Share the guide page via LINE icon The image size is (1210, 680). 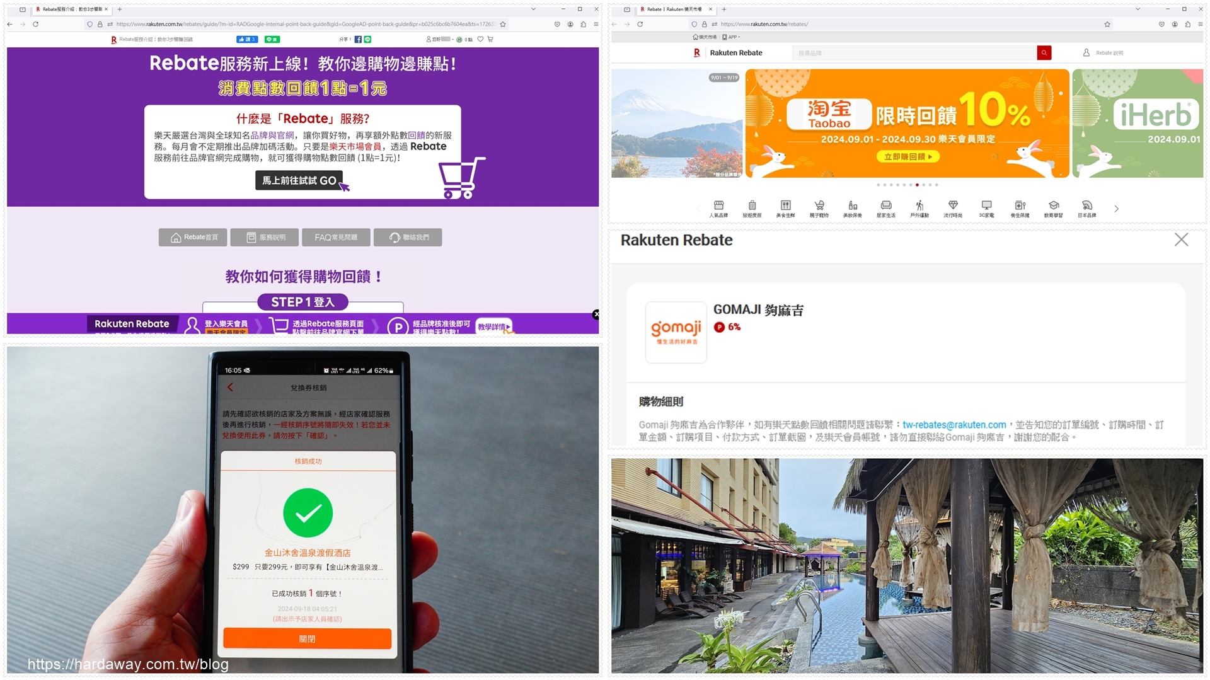(367, 39)
